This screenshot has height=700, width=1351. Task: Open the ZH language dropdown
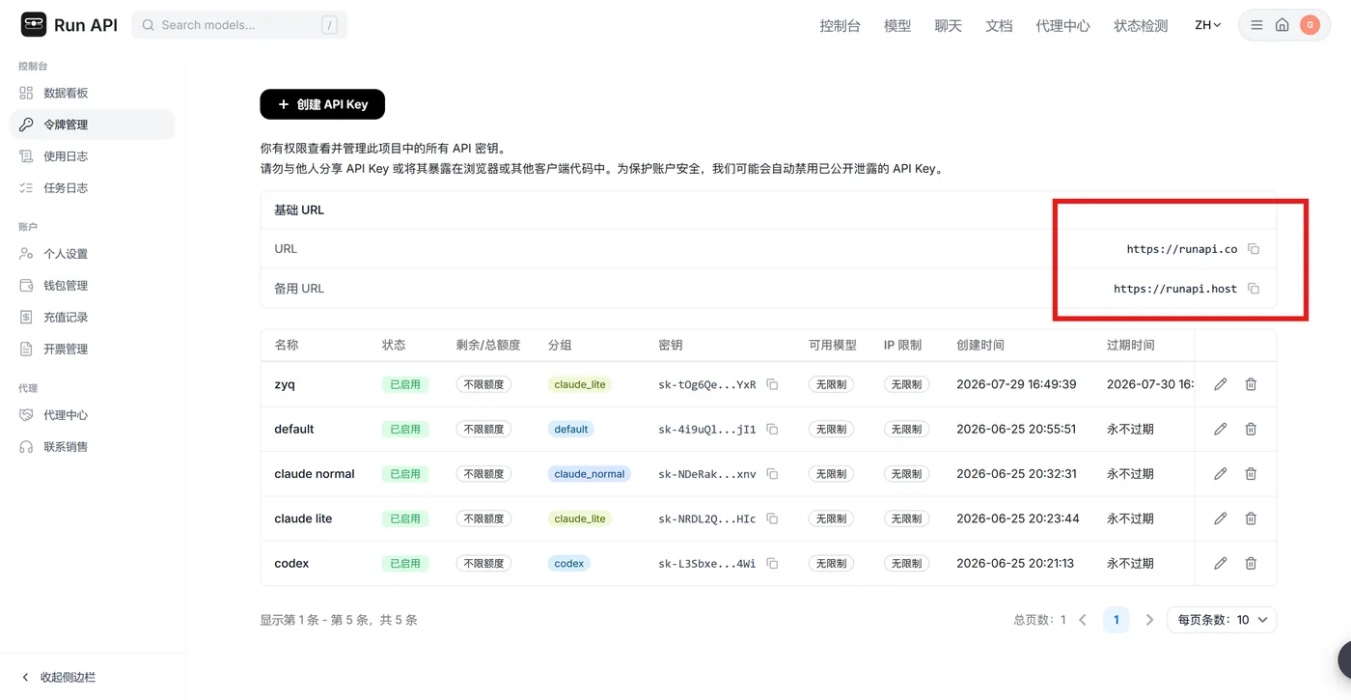pyautogui.click(x=1208, y=25)
